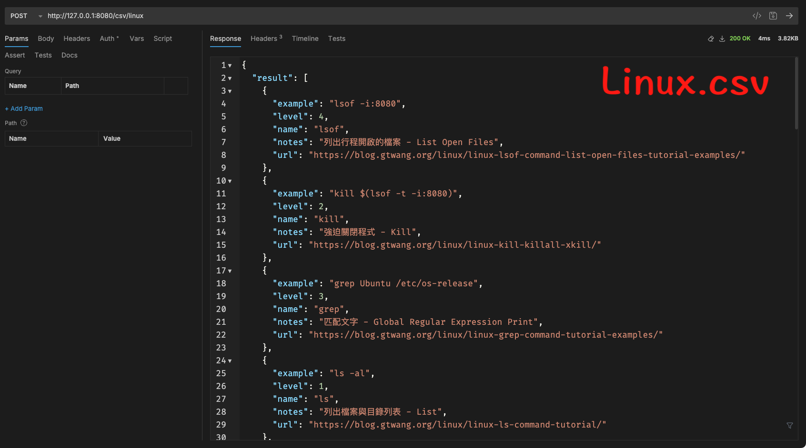Click the save request icon
806x448 pixels.
point(773,16)
